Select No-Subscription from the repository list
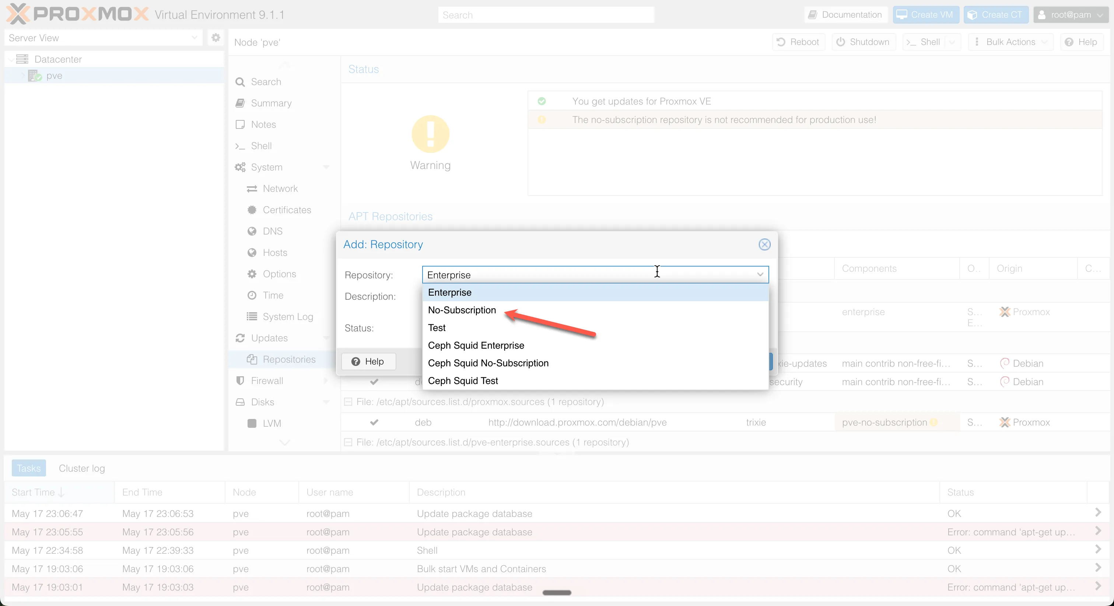The image size is (1114, 606). tap(595, 310)
